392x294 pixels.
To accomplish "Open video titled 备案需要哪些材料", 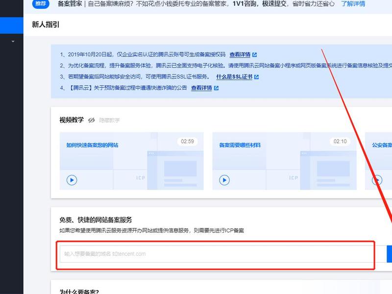I will click(x=240, y=145).
